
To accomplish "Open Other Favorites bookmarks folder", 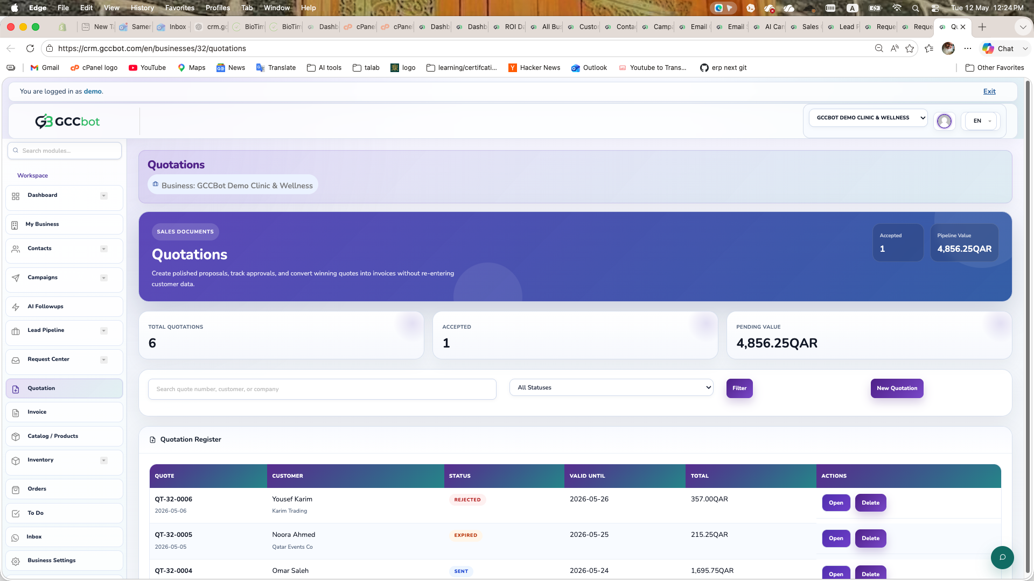I will pyautogui.click(x=995, y=68).
